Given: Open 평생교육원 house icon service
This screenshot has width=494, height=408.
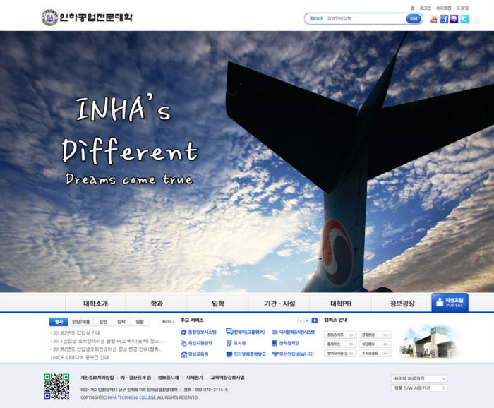Looking at the screenshot, I should pos(195,354).
